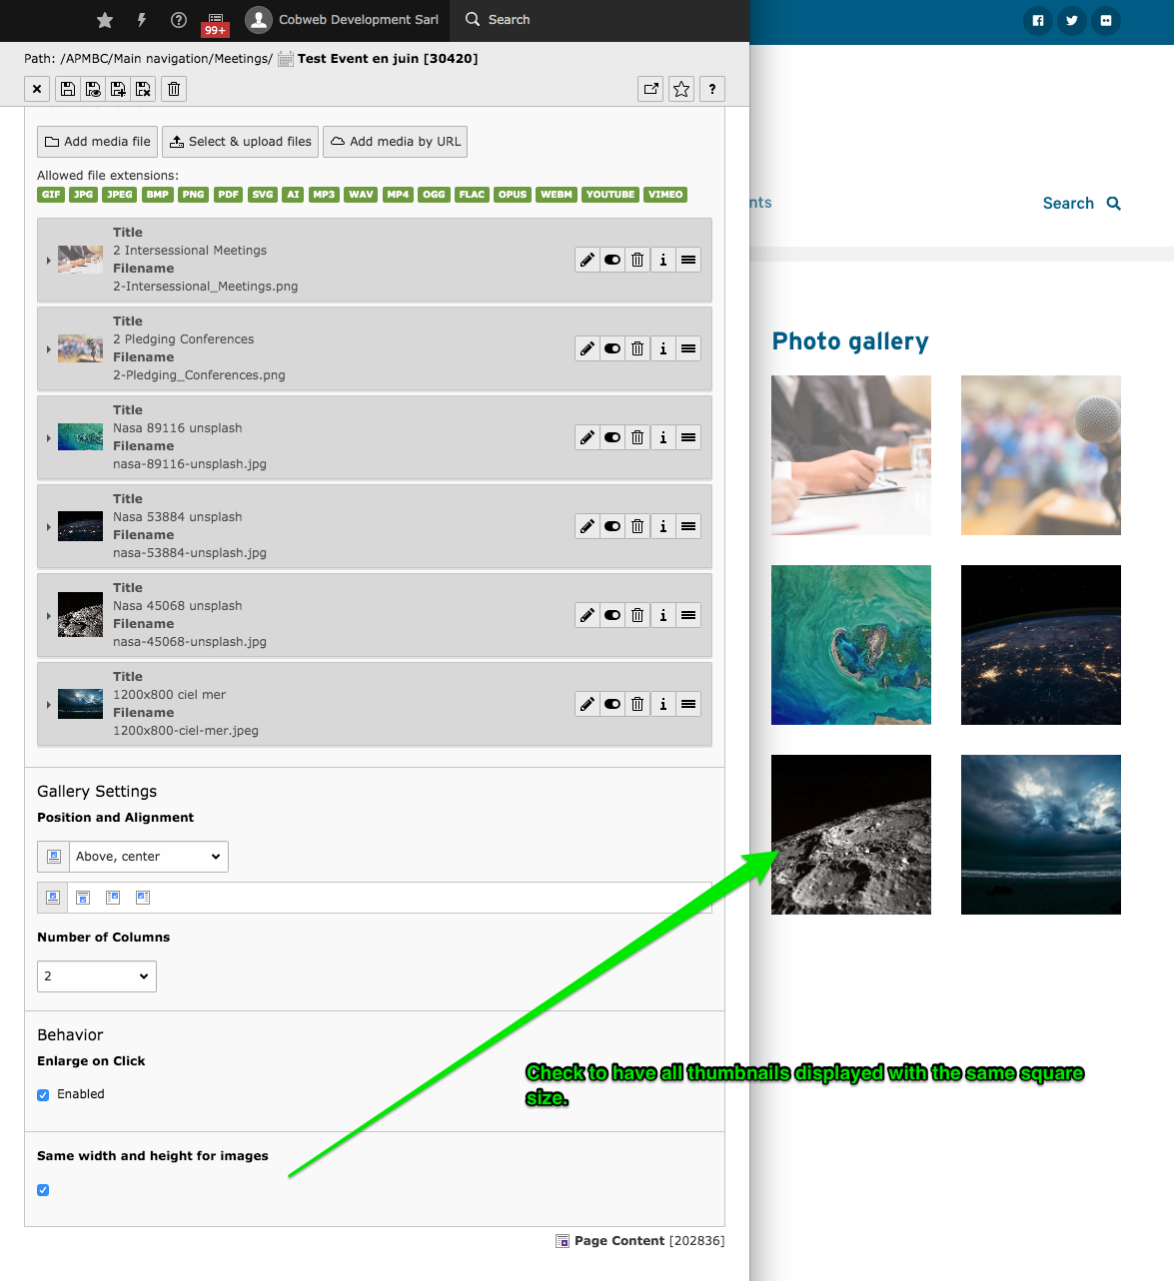Image resolution: width=1174 pixels, height=1281 pixels.
Task: Open Number of Columns dropdown
Action: coord(97,976)
